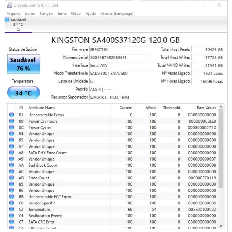Screen dimensions: 232x232
Task: Click status orb for C7 SATA CRC Error
Action: (x=12, y=222)
